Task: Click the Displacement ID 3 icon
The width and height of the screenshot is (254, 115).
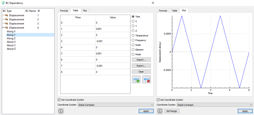Action: coord(6,23)
